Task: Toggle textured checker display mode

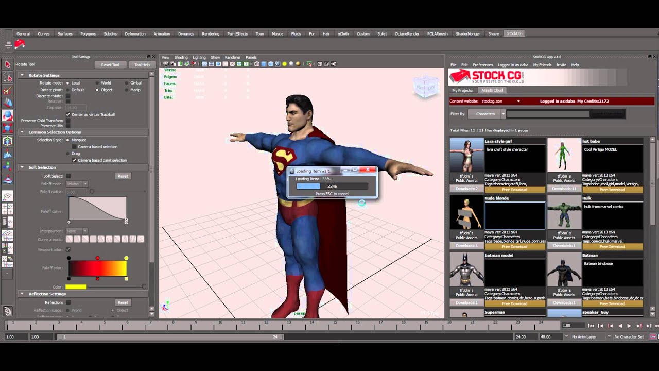Action: 278,64
